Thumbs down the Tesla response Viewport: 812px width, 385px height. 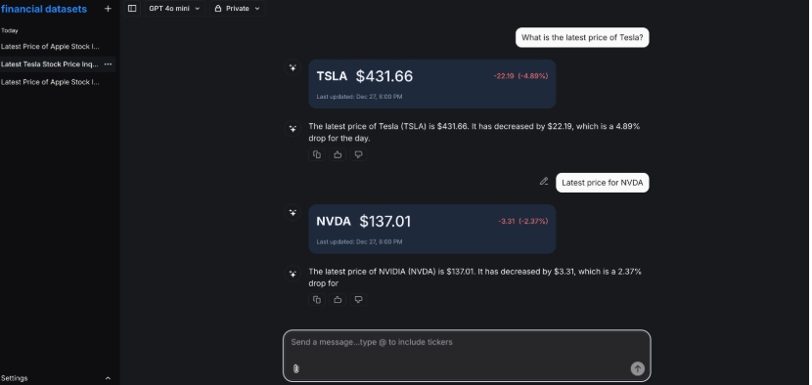click(358, 154)
